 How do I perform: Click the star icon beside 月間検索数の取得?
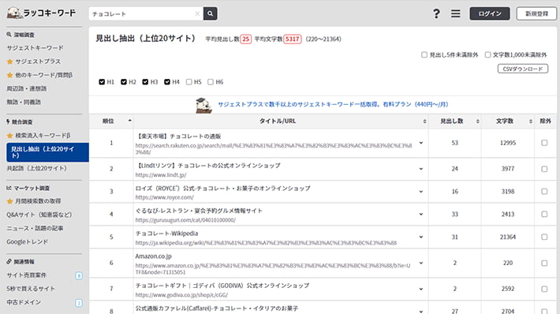point(10,201)
